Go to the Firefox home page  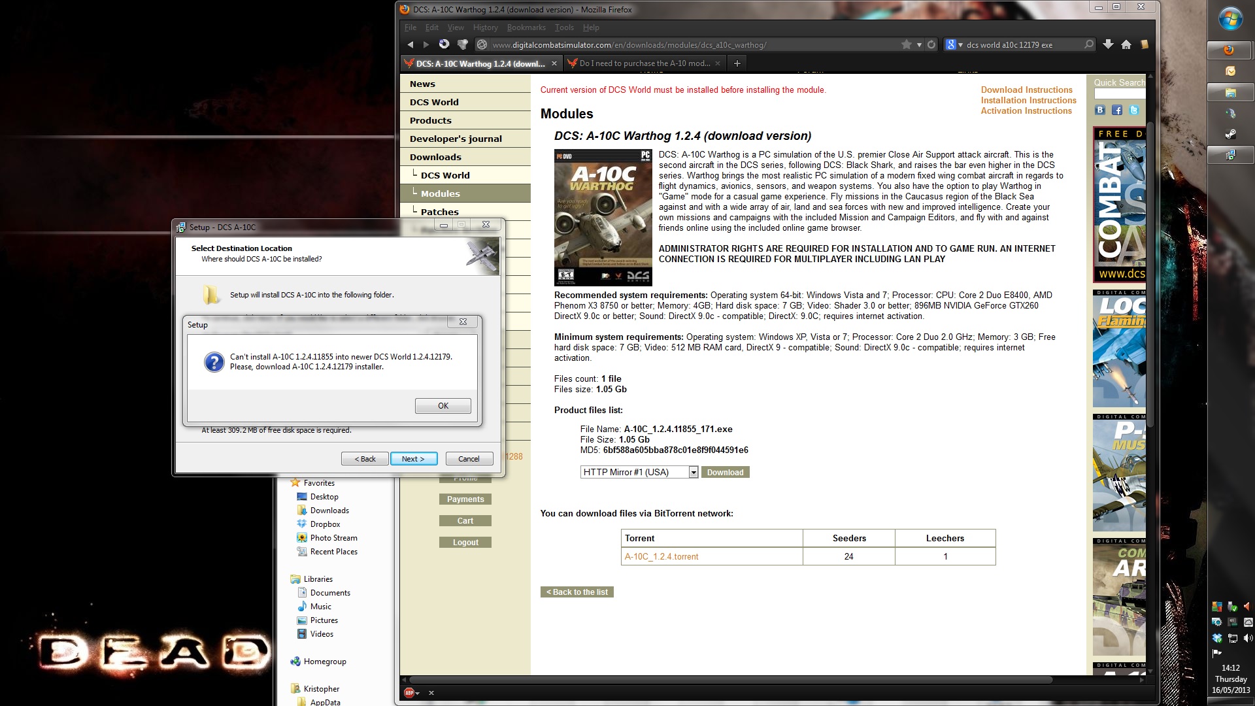click(x=1126, y=44)
